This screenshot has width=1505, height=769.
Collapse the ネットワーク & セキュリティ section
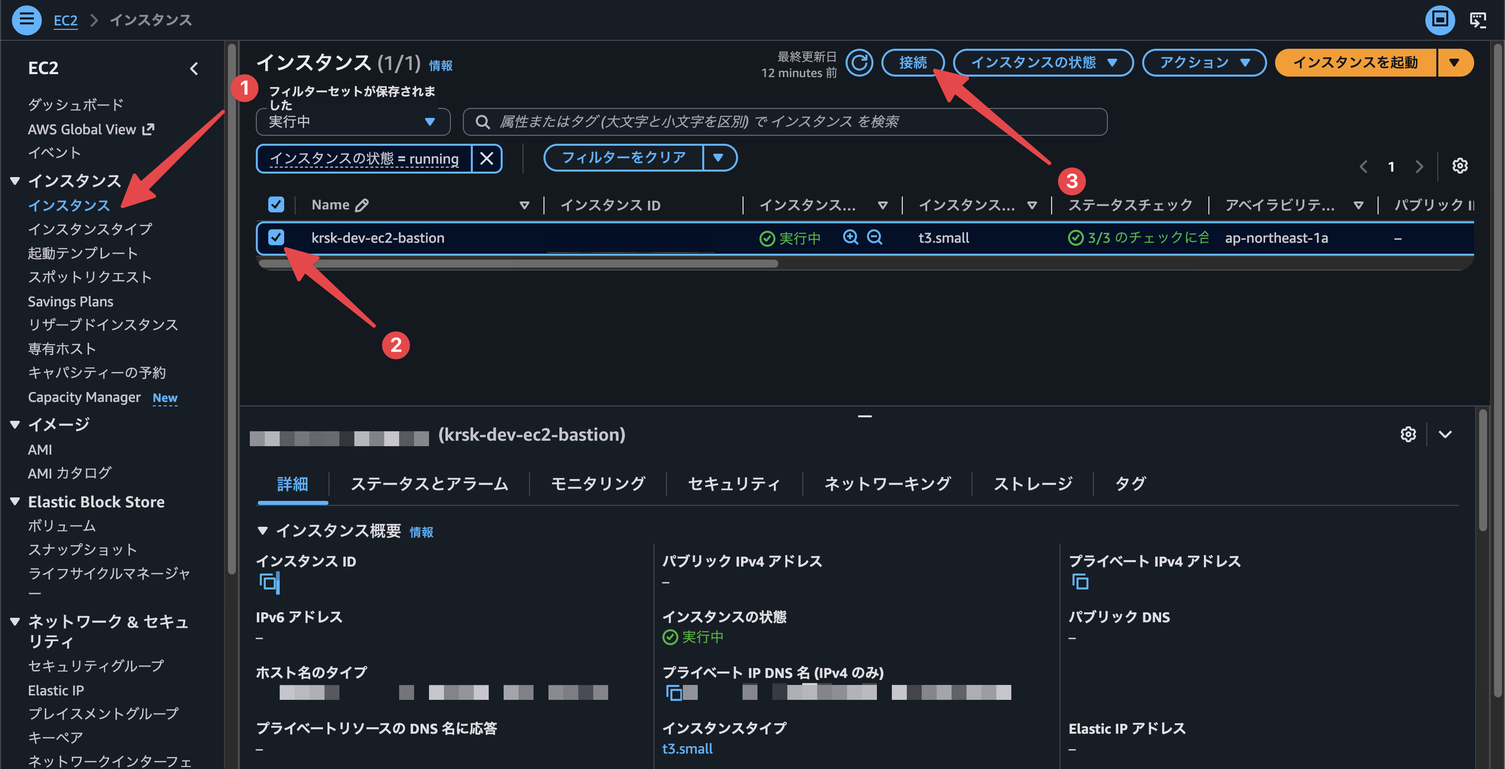click(x=15, y=621)
